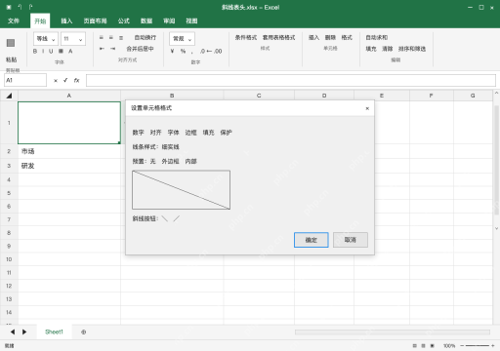Click the 清除 (Clear) button in ribbon
Screen dimensions: 500x351
click(x=388, y=49)
